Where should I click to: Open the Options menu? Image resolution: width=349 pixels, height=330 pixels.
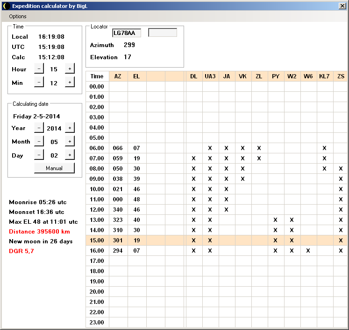pos(18,16)
